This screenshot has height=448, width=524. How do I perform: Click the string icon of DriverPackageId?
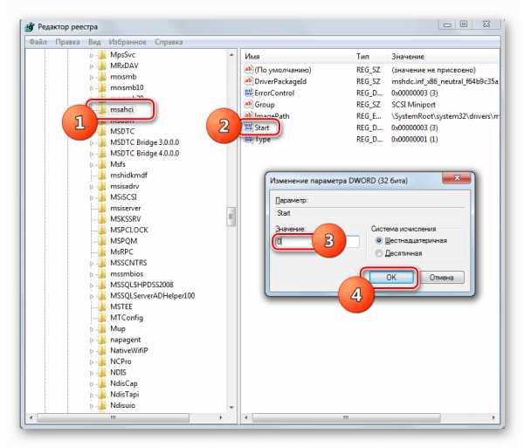point(248,81)
